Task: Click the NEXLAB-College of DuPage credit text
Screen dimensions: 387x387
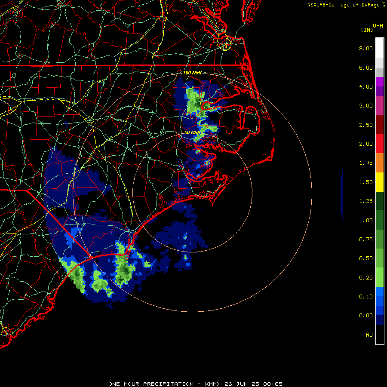Action: [x=343, y=5]
